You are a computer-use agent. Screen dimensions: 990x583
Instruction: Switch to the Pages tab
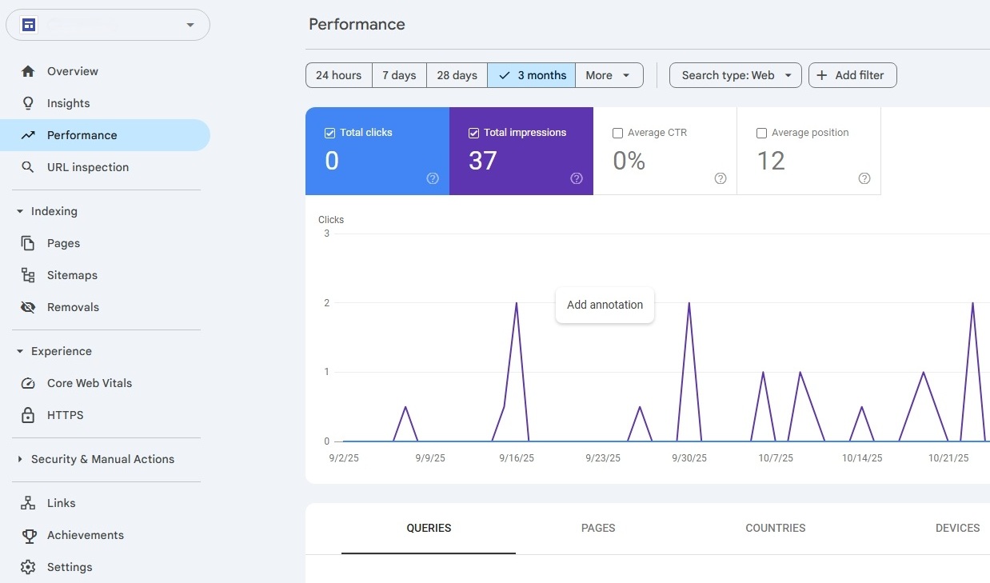598,528
